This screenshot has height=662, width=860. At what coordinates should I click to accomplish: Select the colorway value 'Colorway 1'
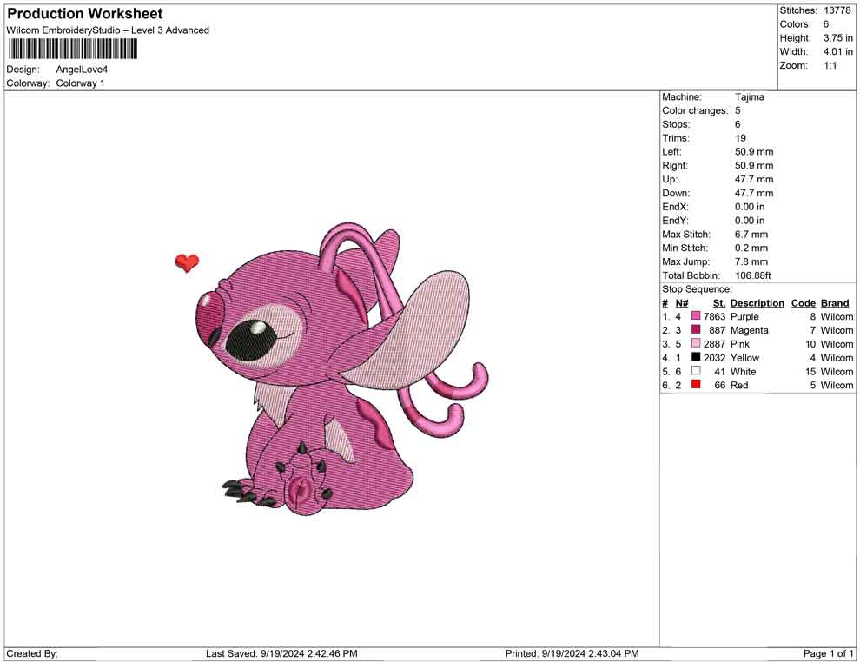click(x=80, y=83)
